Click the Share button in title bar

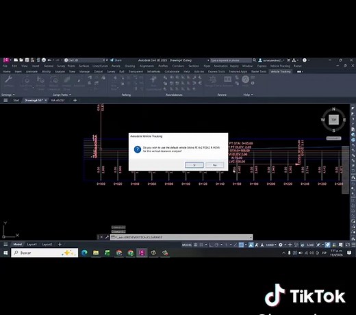click(116, 60)
